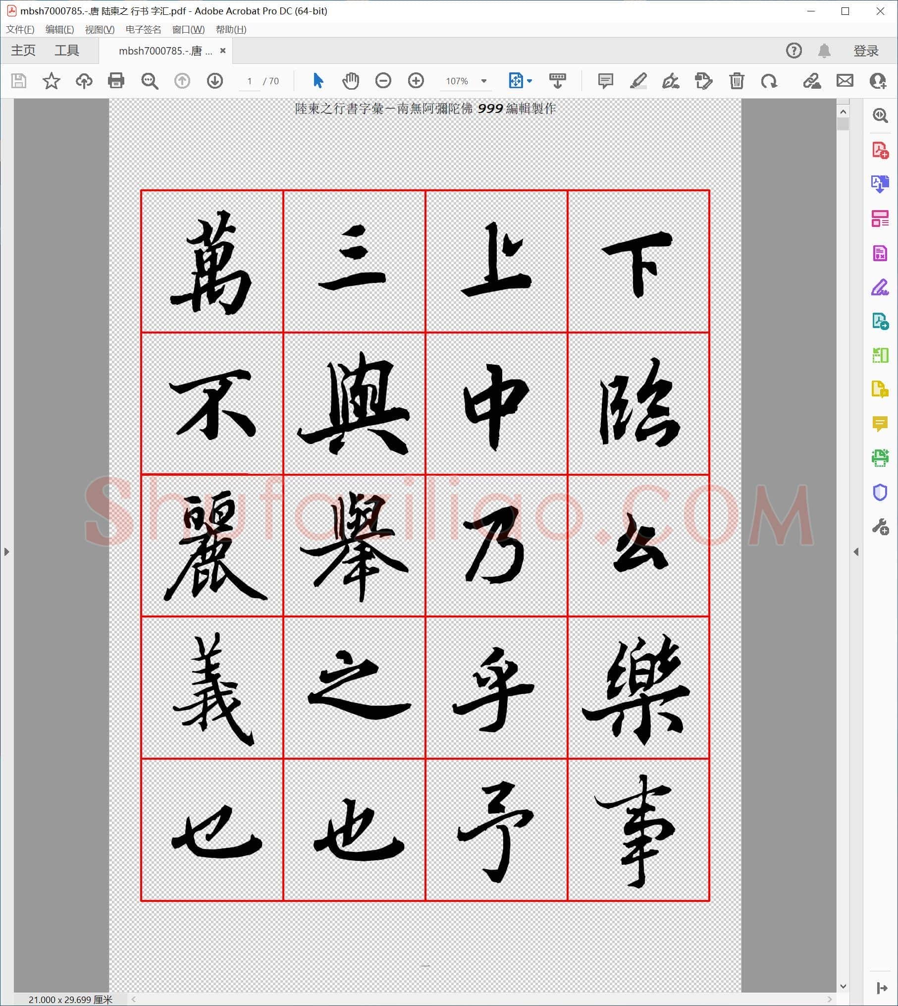898x1006 pixels.
Task: Click the draw markup pen icon
Action: coord(671,81)
